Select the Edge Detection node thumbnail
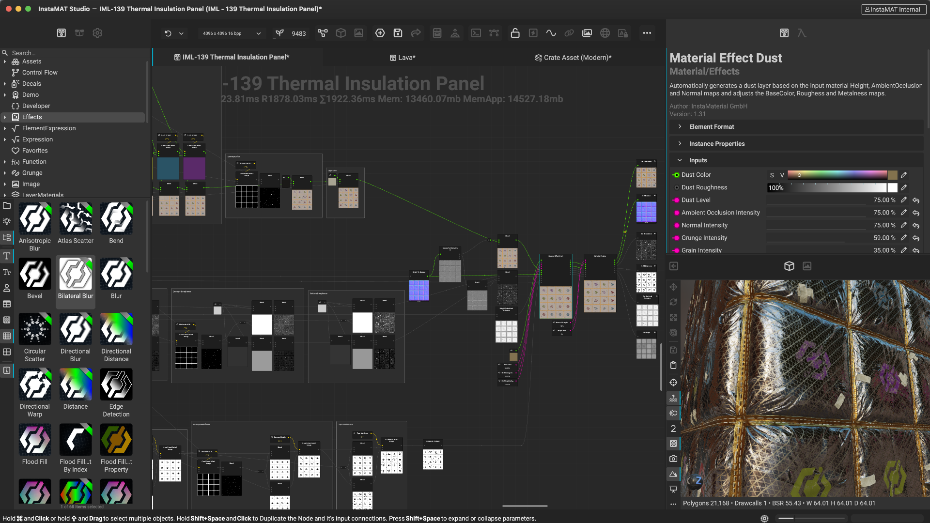 (116, 385)
